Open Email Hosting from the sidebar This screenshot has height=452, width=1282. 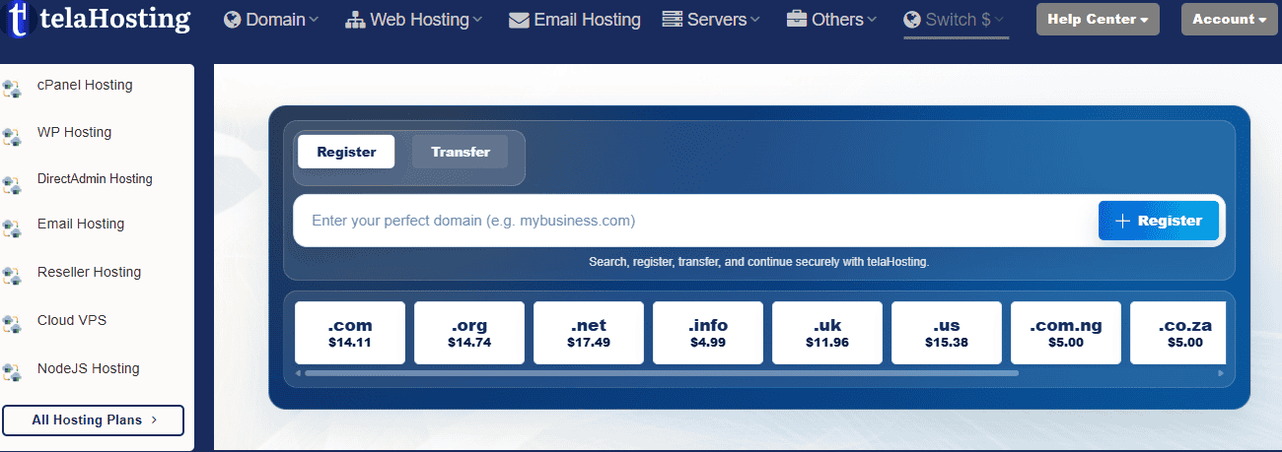[x=81, y=224]
